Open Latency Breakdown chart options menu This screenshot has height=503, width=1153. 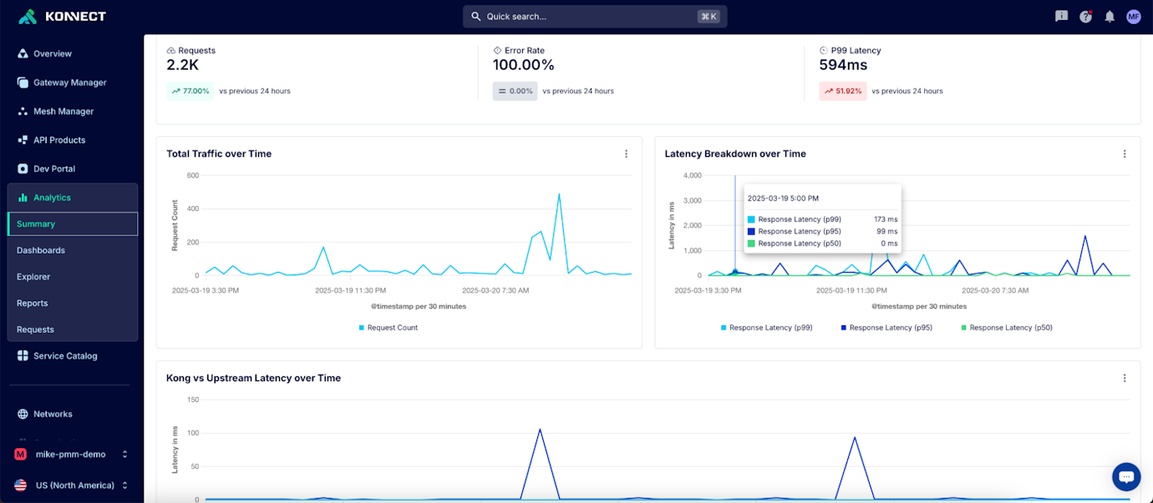tap(1125, 153)
